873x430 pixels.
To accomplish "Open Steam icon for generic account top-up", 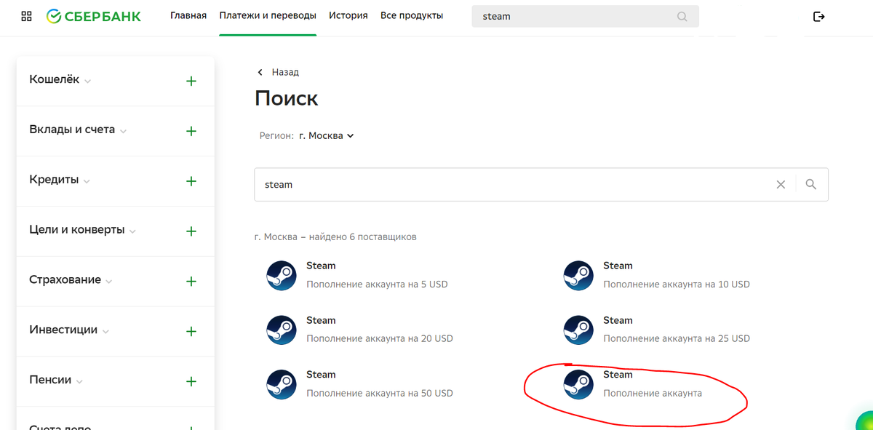I will pos(578,385).
